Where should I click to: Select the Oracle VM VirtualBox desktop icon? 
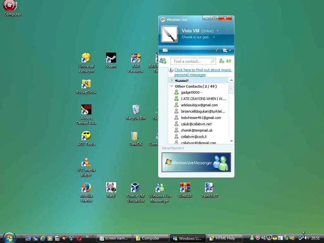(x=135, y=193)
